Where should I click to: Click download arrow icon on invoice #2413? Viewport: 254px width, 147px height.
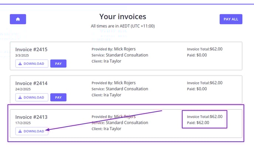click(20, 131)
